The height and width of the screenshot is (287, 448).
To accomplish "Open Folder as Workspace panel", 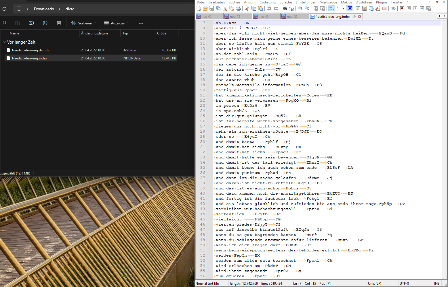I will pyautogui.click(x=384, y=8).
